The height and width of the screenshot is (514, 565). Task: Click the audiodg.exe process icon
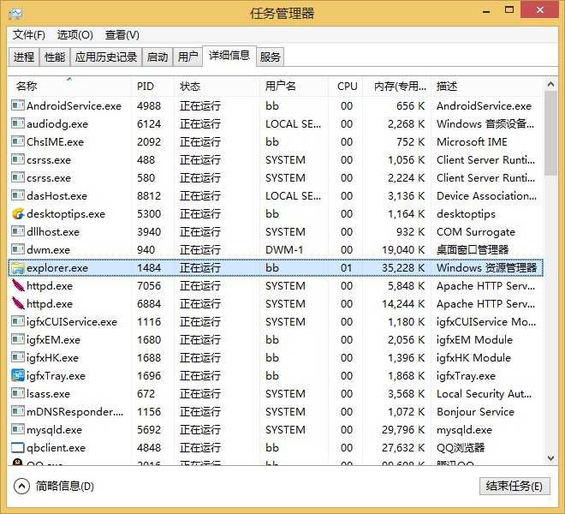click(x=18, y=123)
